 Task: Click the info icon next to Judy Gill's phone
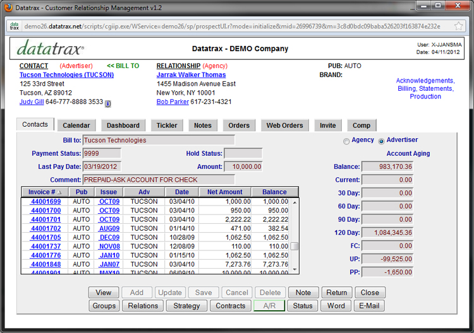click(x=108, y=104)
